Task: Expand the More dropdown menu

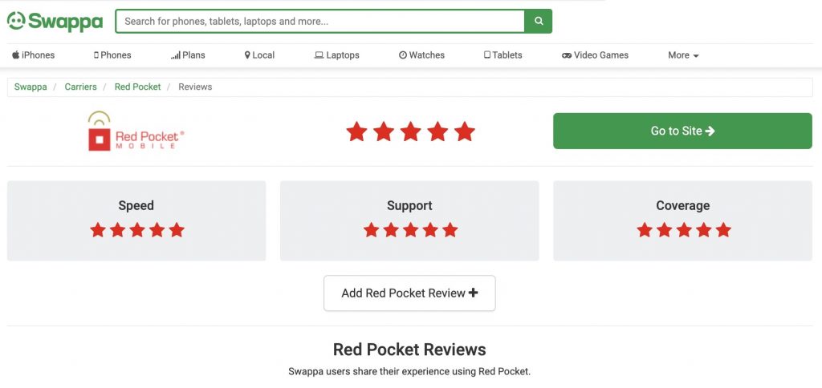Action: (683, 55)
